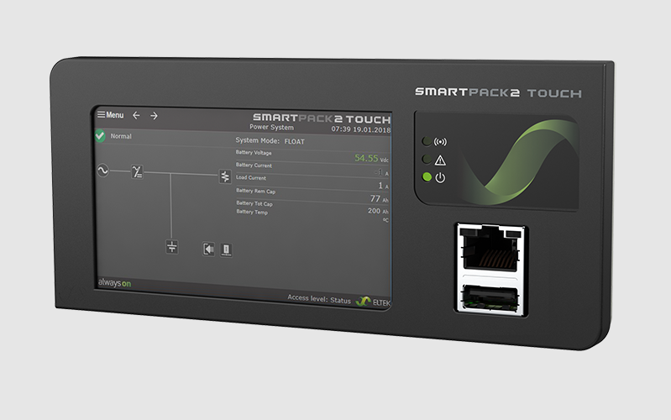Click the 'always on' footer logo
This screenshot has height=420, width=671.
tap(114, 283)
